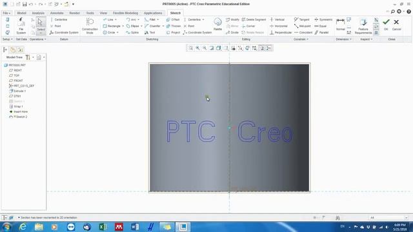Viewport: 413px width, 232px height.
Task: Open Feature Requirements
Action: 363,26
